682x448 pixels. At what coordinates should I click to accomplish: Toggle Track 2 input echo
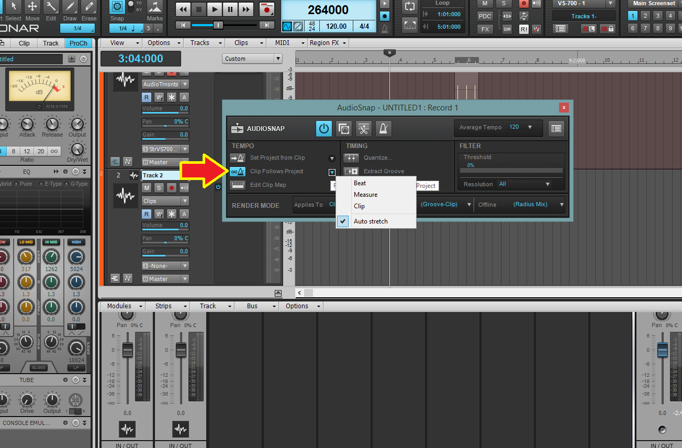pos(184,188)
